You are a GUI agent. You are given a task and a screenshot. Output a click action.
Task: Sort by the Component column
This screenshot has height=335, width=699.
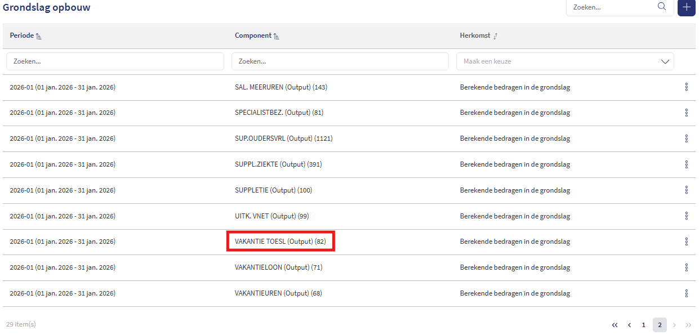(x=257, y=35)
